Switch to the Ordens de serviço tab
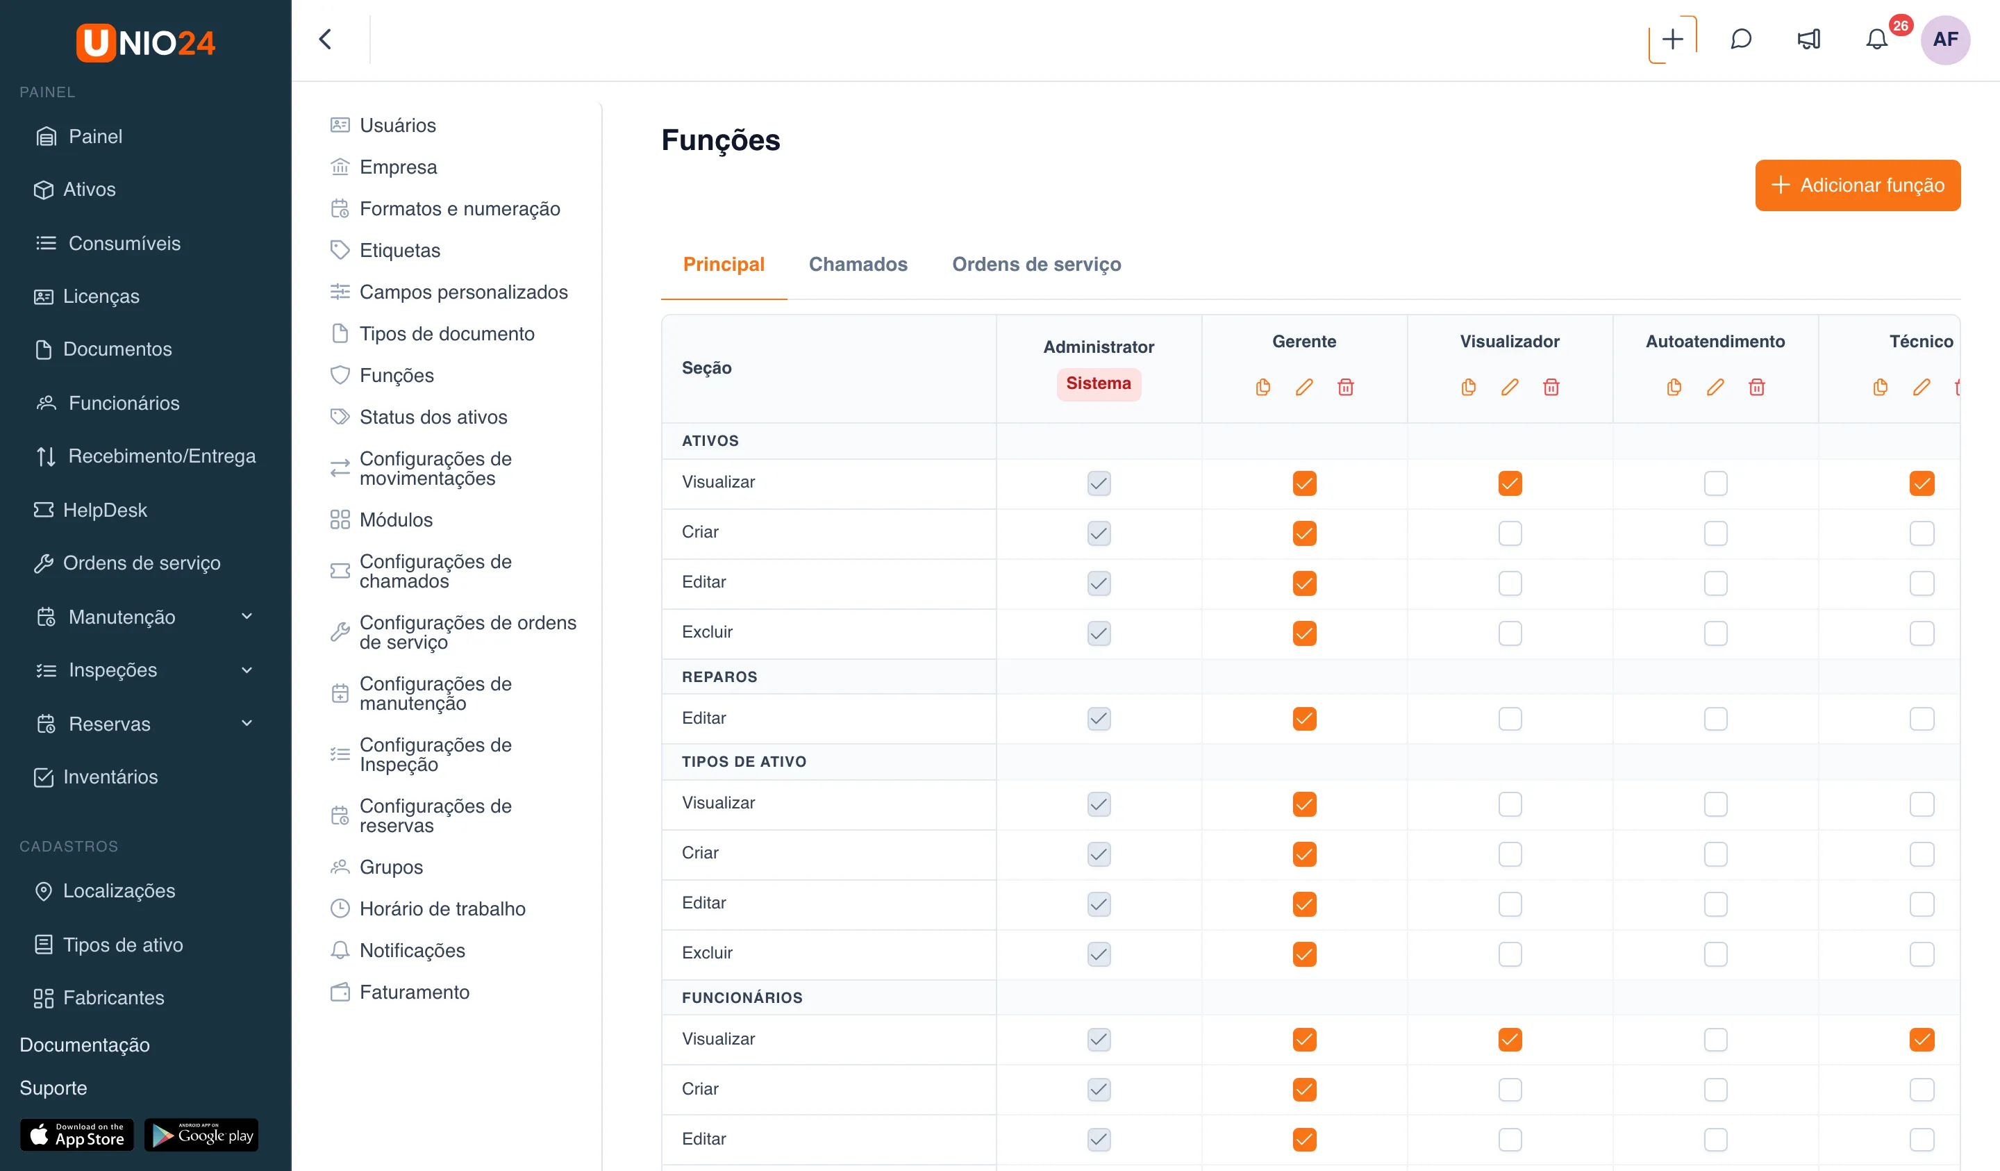The height and width of the screenshot is (1171, 2000). [1037, 265]
